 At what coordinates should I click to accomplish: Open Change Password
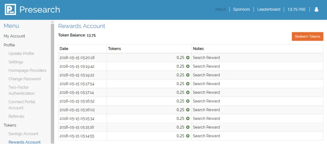point(25,79)
